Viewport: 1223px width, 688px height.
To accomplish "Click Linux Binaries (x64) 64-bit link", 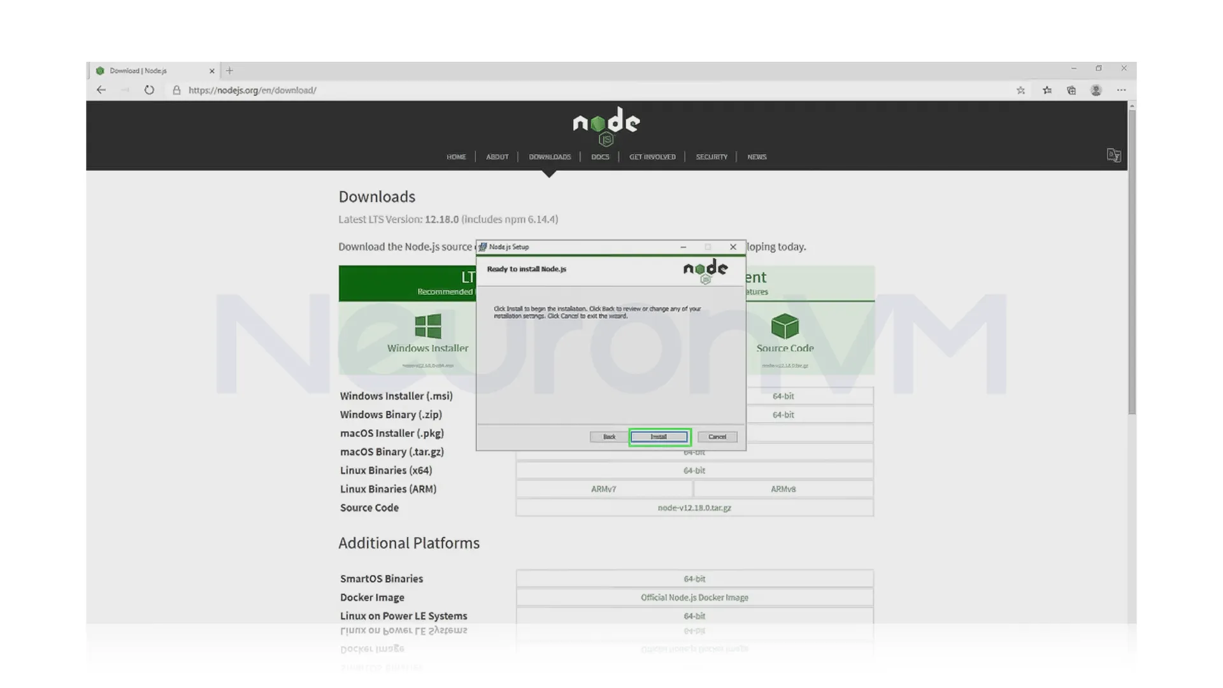I will [x=694, y=471].
